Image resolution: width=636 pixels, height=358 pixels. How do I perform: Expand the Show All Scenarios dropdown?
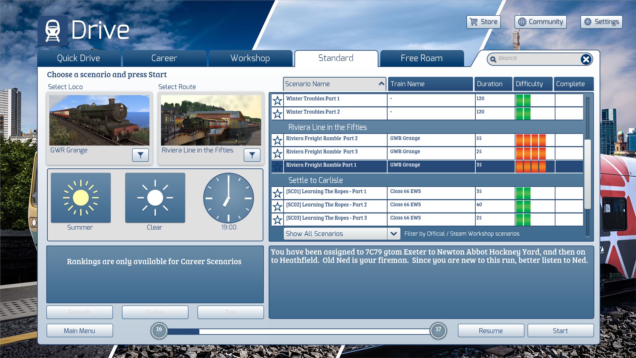point(394,234)
